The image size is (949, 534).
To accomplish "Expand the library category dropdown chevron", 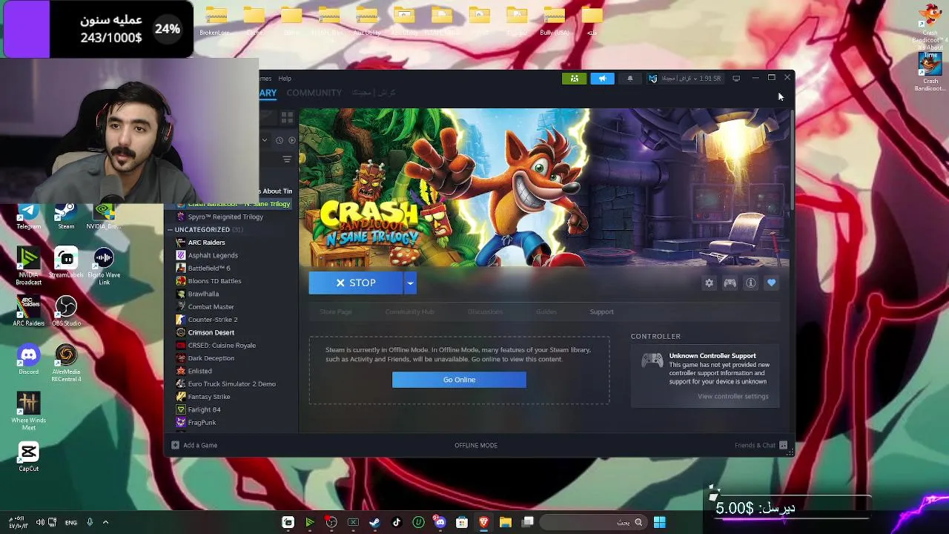I will (265, 140).
